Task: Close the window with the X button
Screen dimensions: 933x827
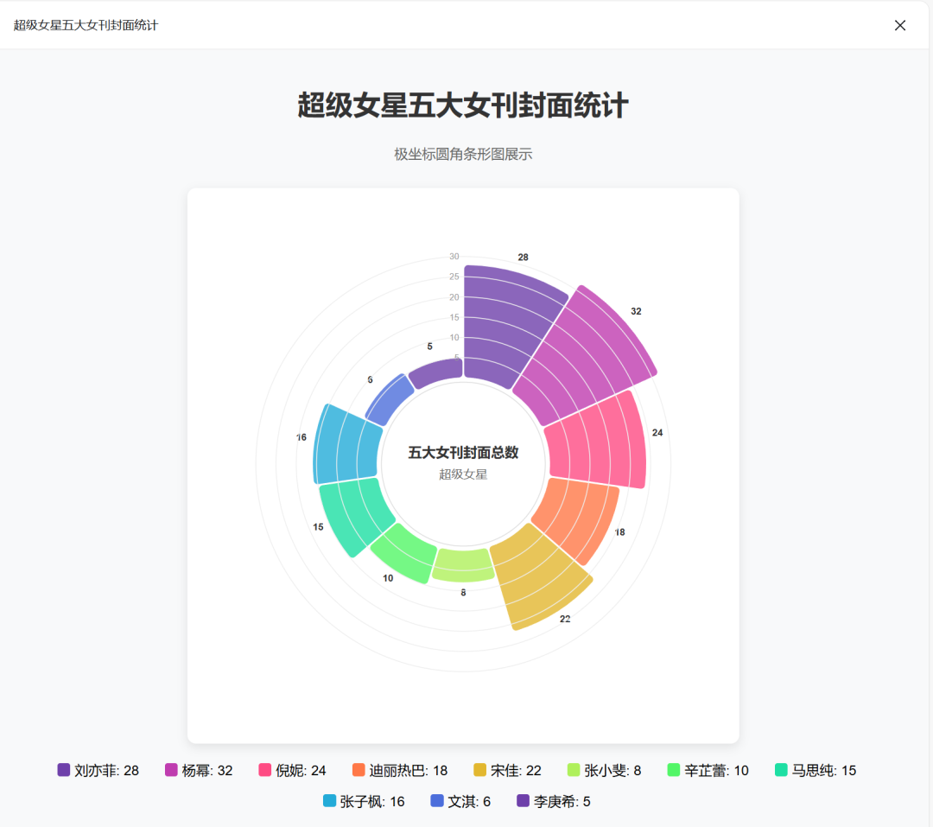Action: pyautogui.click(x=900, y=25)
